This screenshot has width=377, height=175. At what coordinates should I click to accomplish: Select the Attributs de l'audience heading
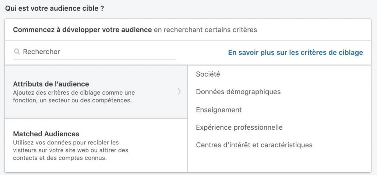51,84
